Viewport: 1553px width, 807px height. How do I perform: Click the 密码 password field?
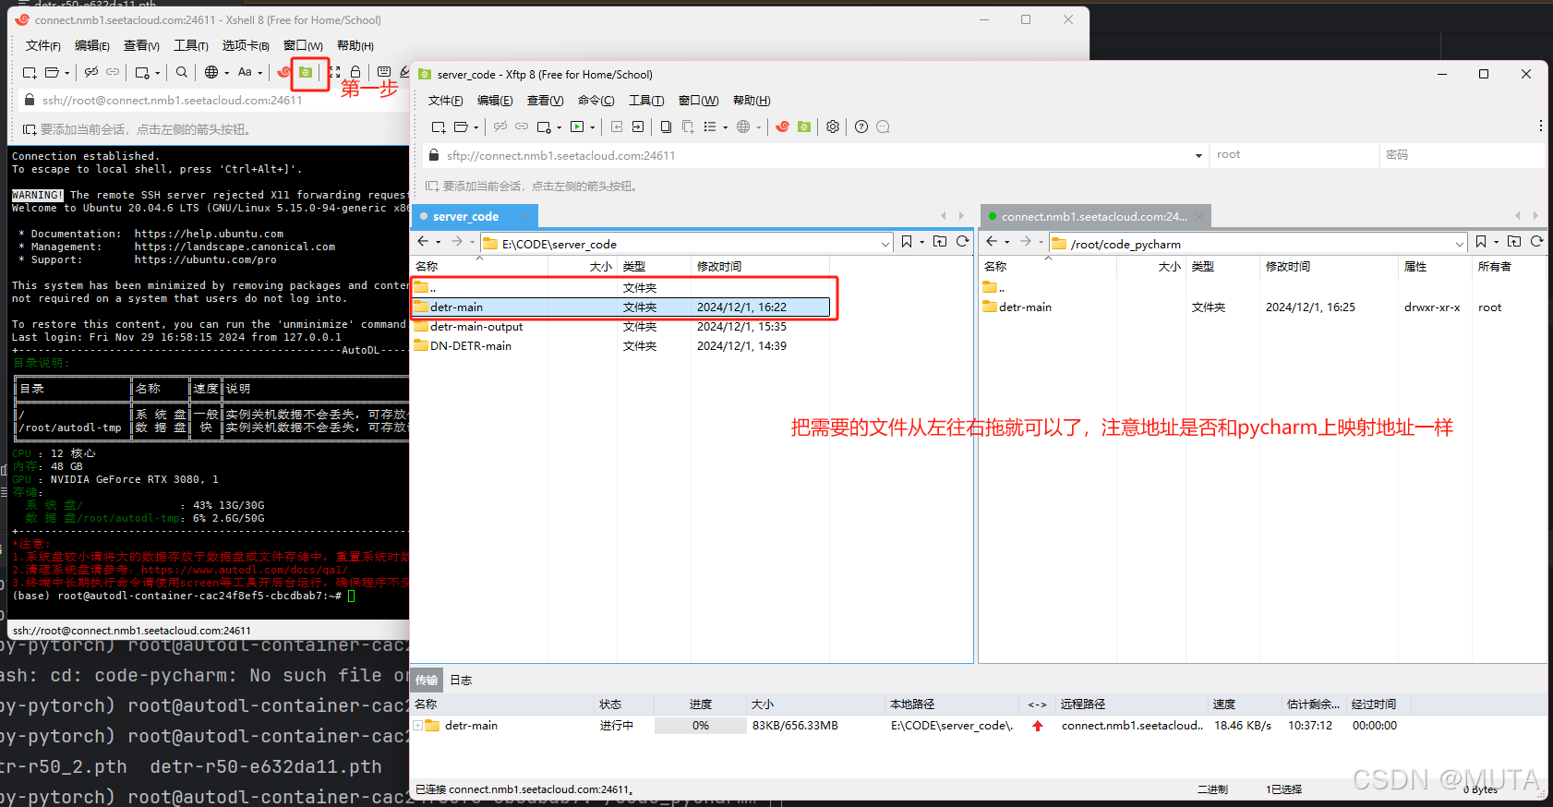1463,154
